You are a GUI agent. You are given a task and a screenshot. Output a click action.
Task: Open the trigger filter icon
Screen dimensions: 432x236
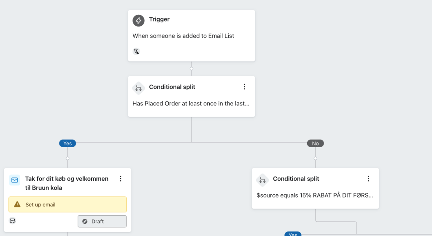136,51
